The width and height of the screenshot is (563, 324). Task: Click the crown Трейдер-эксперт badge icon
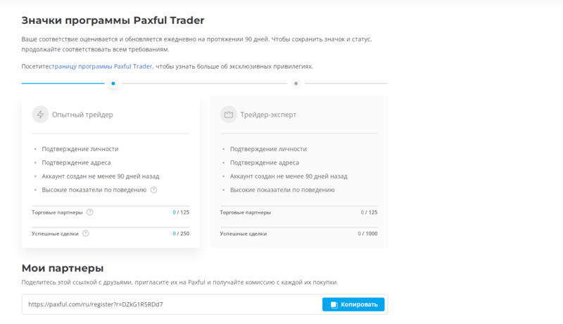(228, 115)
